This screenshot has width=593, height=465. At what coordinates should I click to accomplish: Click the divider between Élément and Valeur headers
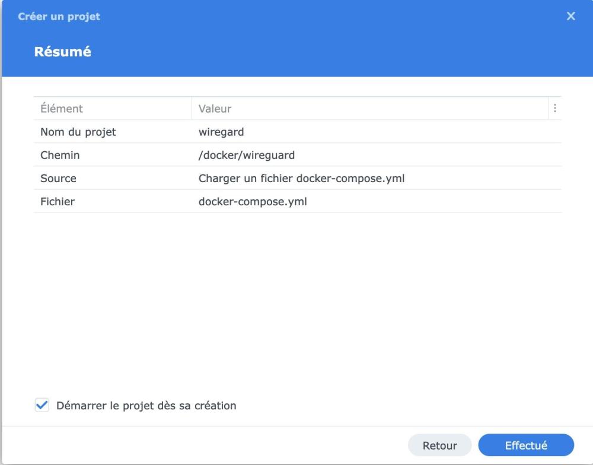[192, 109]
